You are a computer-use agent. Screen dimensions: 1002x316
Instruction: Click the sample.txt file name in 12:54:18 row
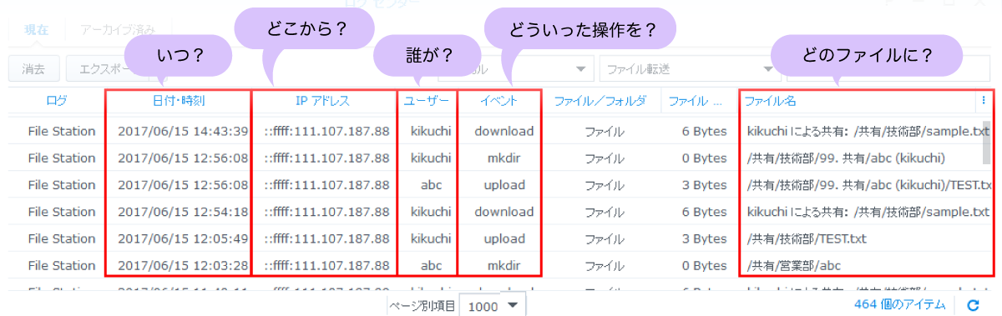click(868, 211)
